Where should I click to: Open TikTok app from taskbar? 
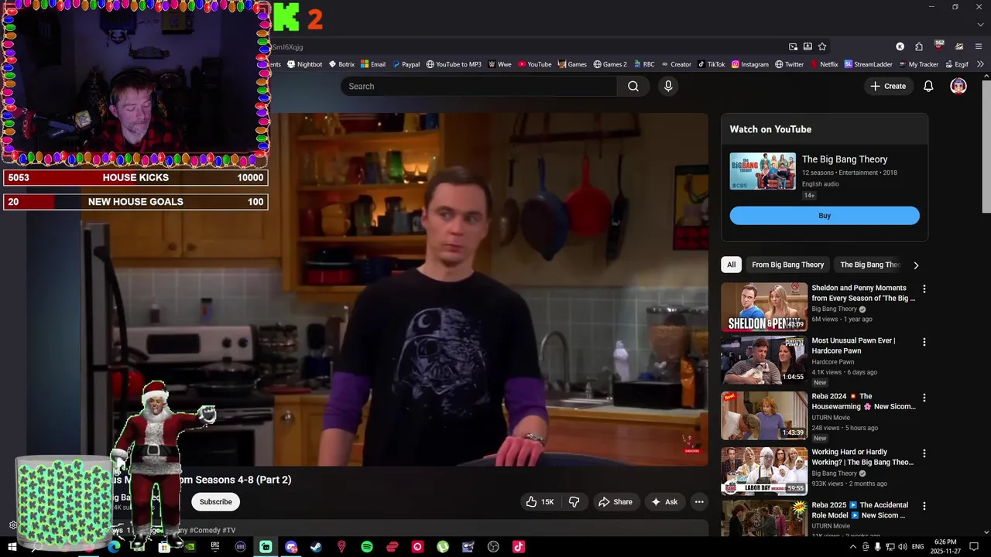519,547
